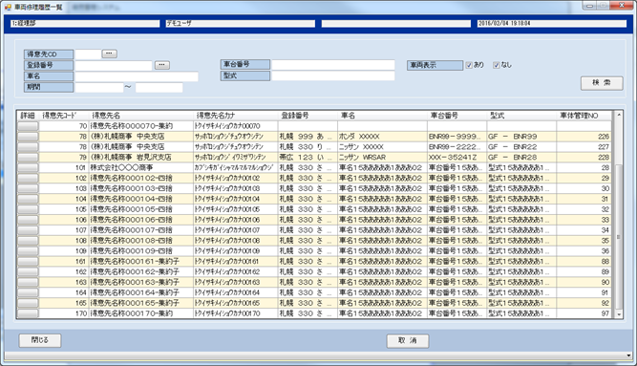Focus the 車名 input field
This screenshot has width=637, height=366.
coord(137,76)
